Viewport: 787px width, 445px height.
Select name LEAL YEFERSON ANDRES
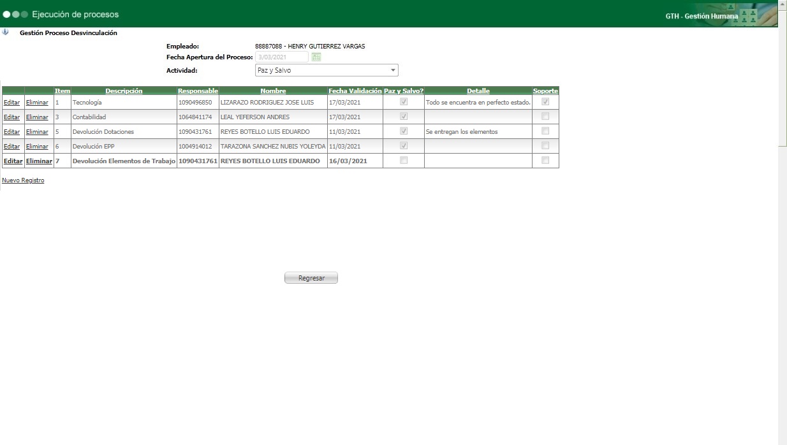point(255,117)
